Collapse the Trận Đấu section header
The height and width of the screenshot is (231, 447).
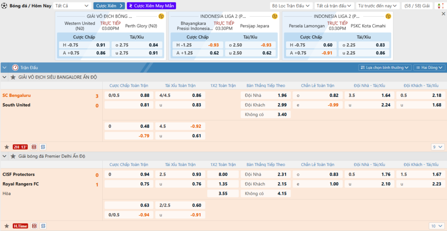pyautogui.click(x=4, y=68)
